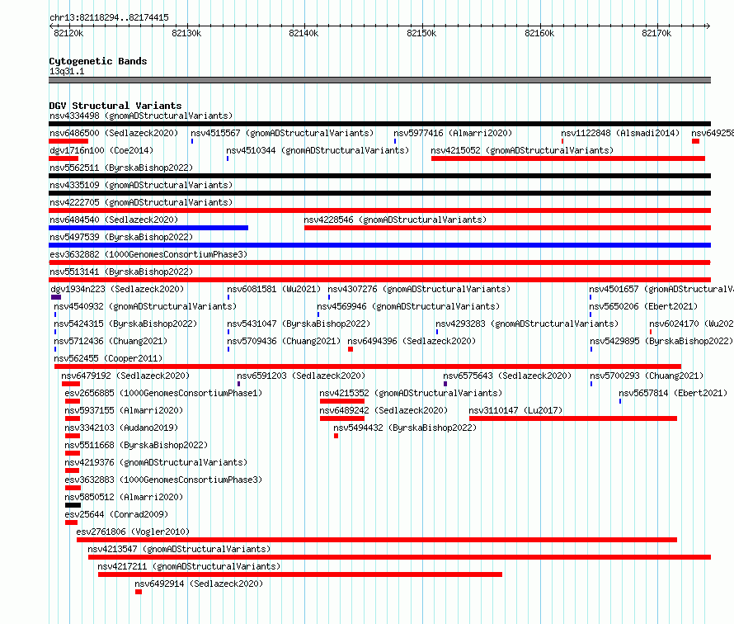Click the Cytogenetic Bands track heading

coord(98,61)
